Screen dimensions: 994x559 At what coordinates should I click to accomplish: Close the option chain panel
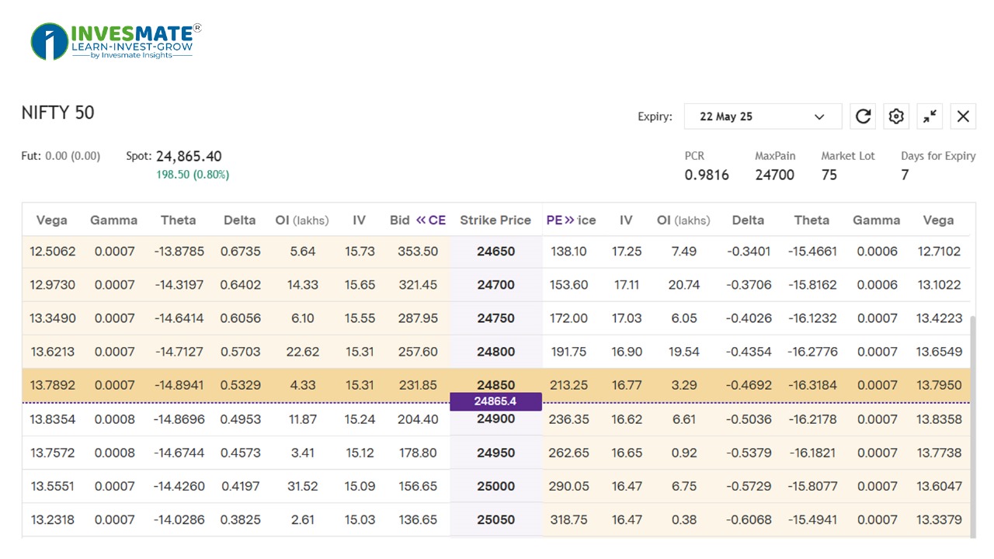(963, 116)
